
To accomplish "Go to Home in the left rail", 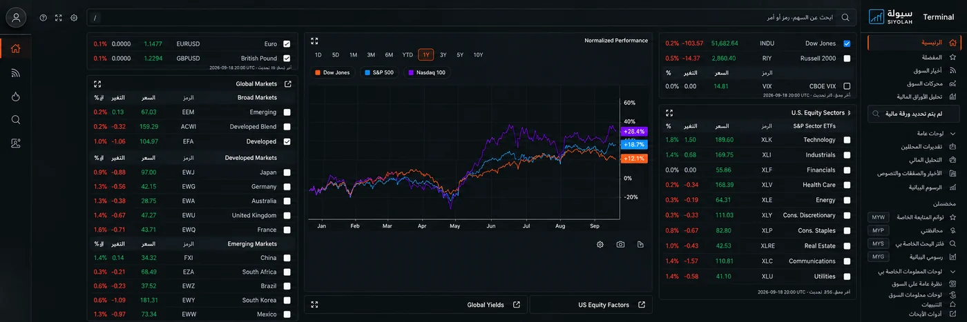I will coord(16,48).
